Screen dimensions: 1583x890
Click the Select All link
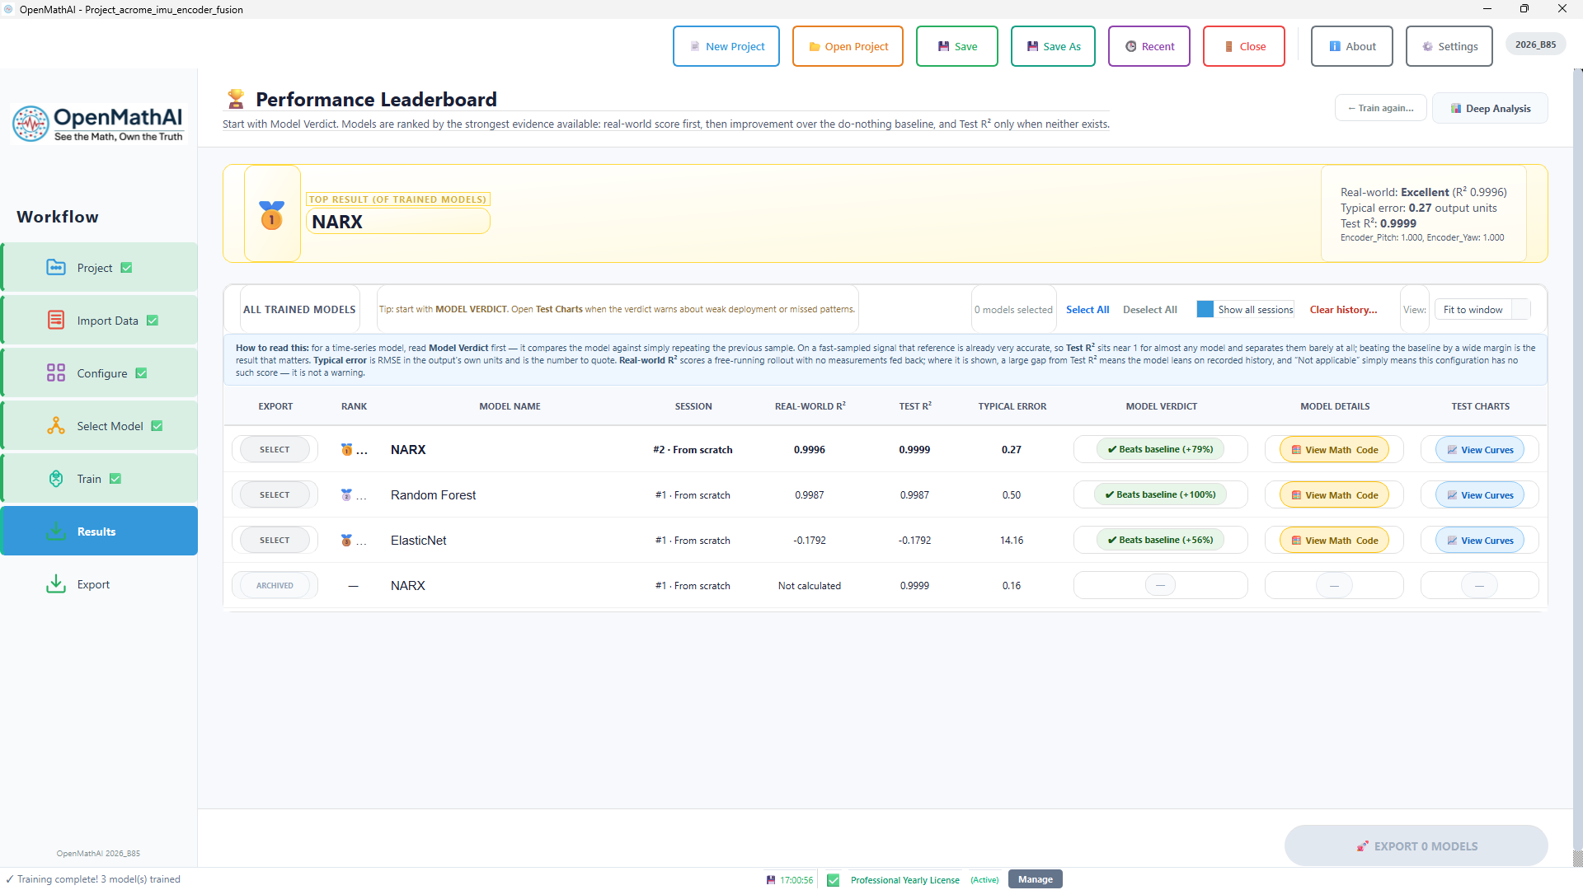(1087, 309)
